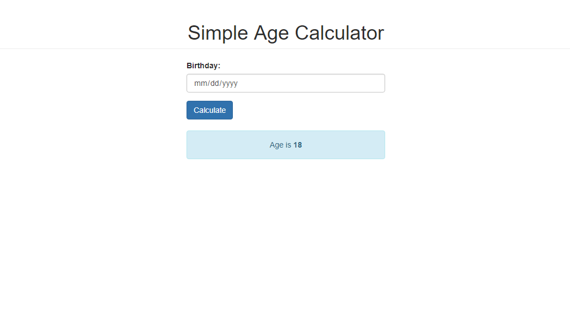Click the word Simple in the heading
The width and height of the screenshot is (570, 321).
coord(218,32)
